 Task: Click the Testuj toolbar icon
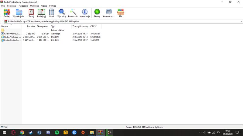(31, 12)
